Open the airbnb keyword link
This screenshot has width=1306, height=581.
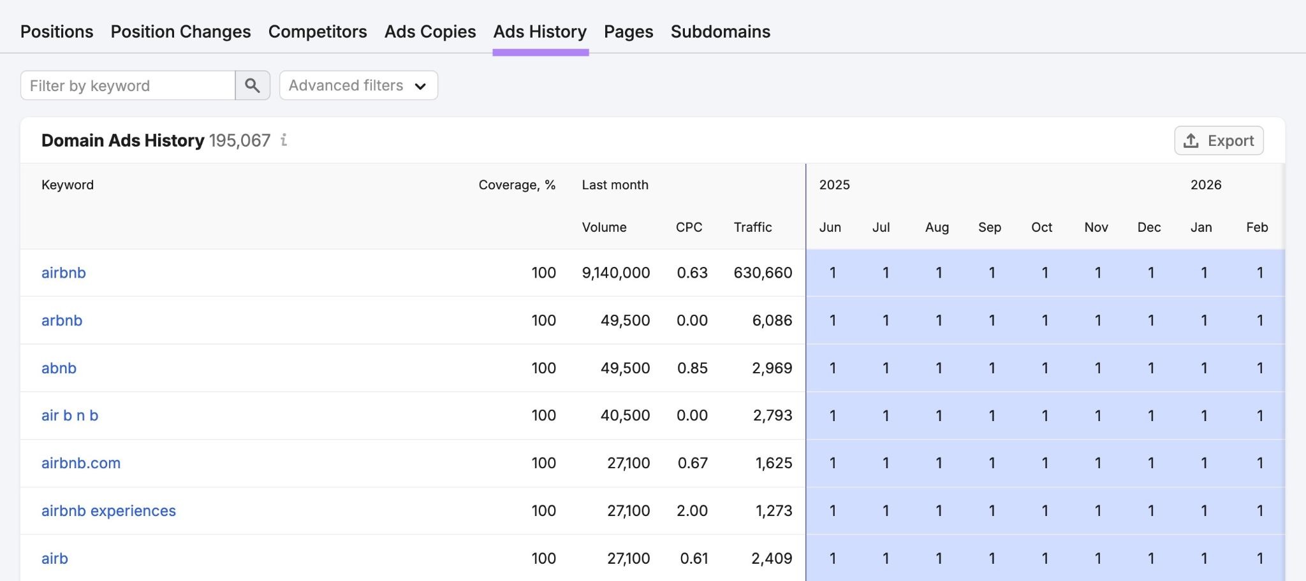64,273
